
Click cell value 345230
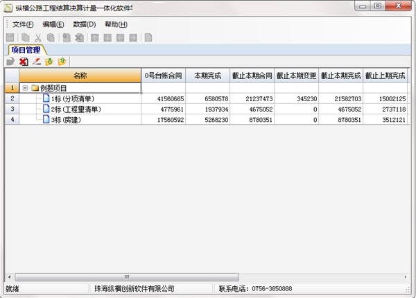tap(307, 99)
